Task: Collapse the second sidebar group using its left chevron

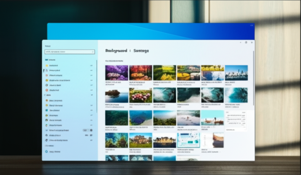Action: 45,95
